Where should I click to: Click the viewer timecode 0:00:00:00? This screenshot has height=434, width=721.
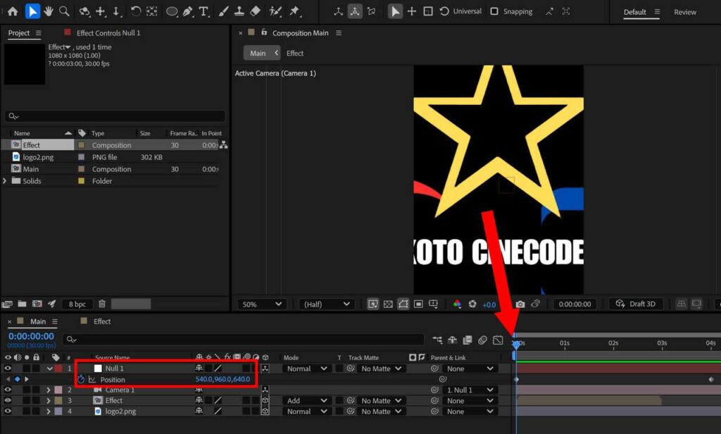(575, 304)
